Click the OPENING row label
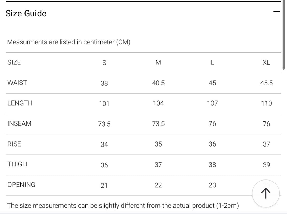The image size is (287, 214). [21, 185]
